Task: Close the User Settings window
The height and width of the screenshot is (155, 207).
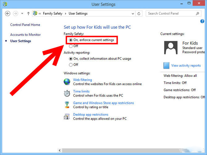Action: click(199, 3)
